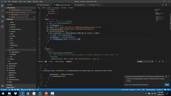Image resolution: width=171 pixels, height=96 pixels.
Task: Collapse the store folder
Action: tap(11, 34)
